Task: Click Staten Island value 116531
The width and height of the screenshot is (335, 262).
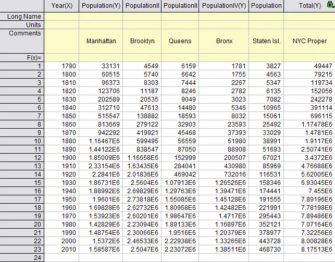Action: (x=266, y=174)
